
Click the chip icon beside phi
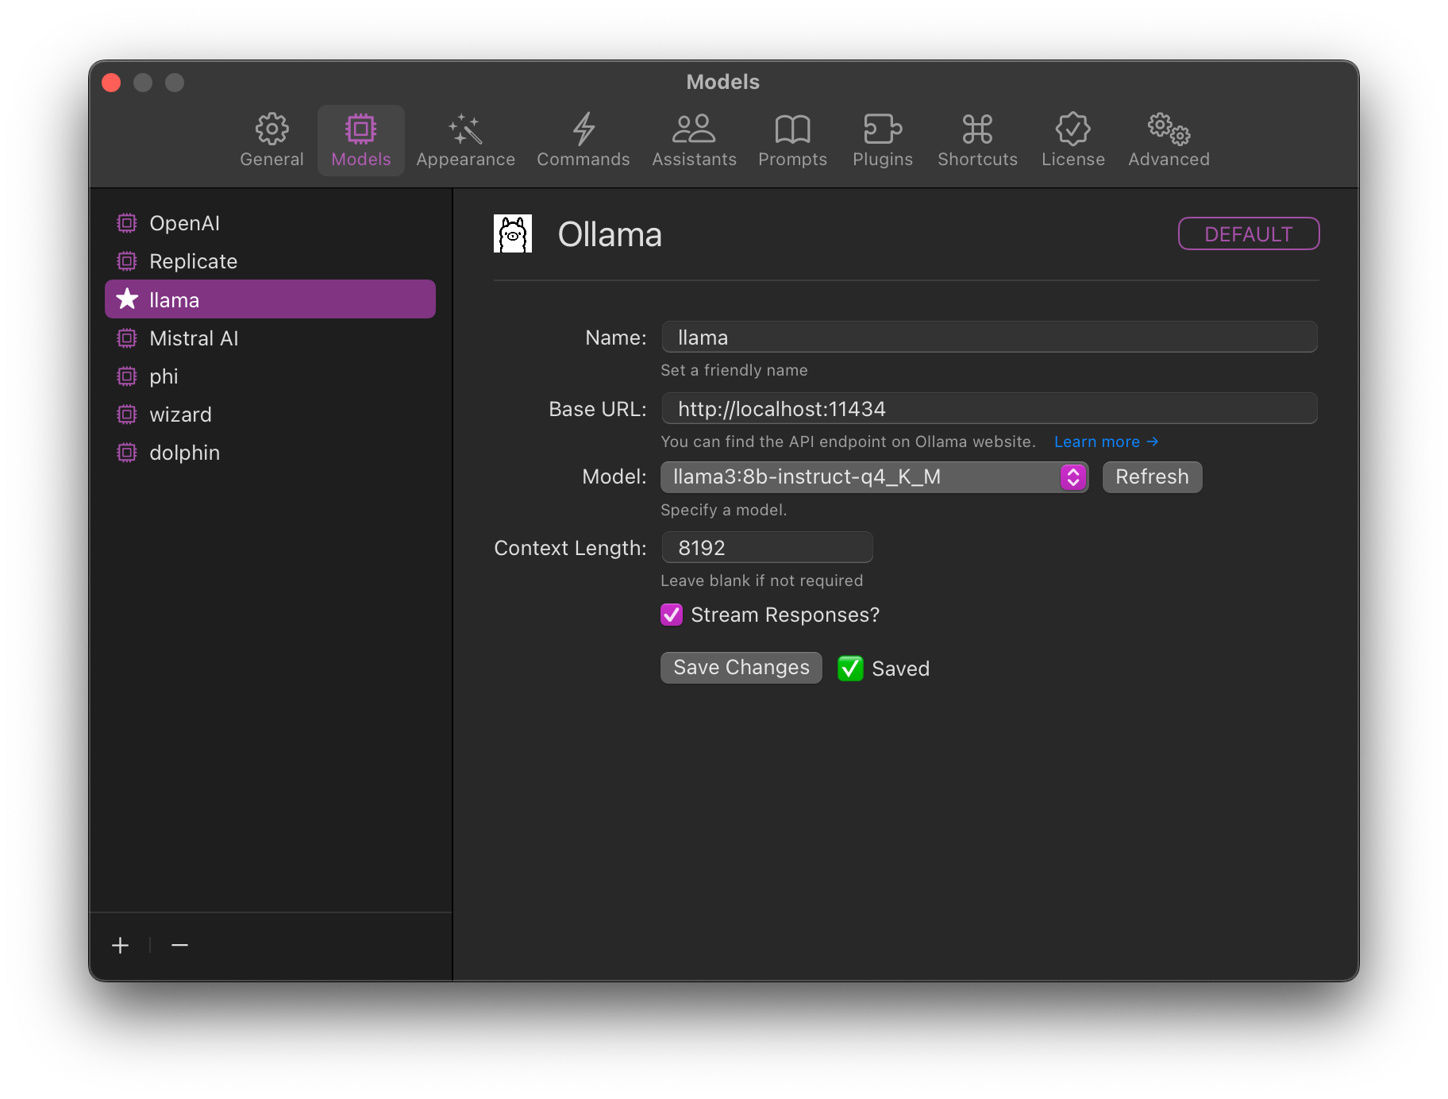point(127,376)
